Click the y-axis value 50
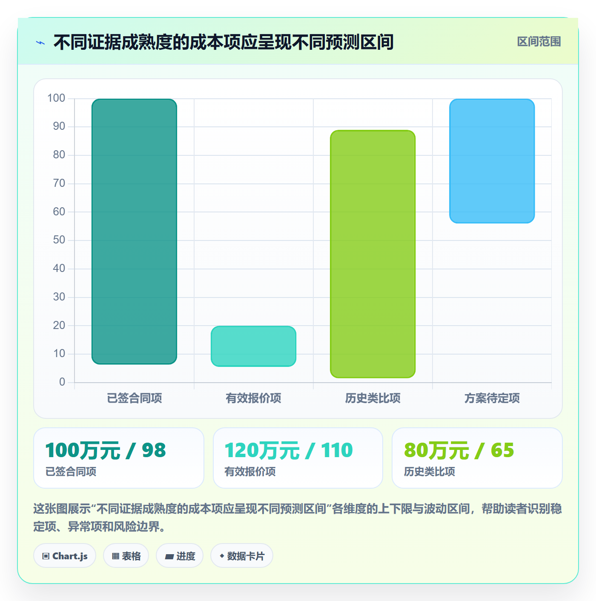This screenshot has height=601, width=596. coord(59,240)
